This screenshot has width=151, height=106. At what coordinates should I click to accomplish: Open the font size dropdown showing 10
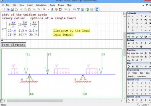[x=49, y=9]
